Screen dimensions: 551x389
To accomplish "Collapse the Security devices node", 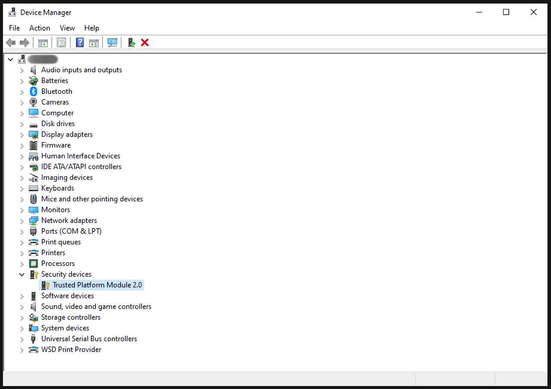I will [x=22, y=274].
